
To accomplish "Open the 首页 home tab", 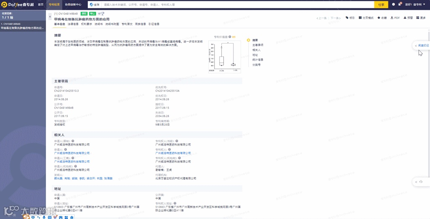I will coord(41,5).
